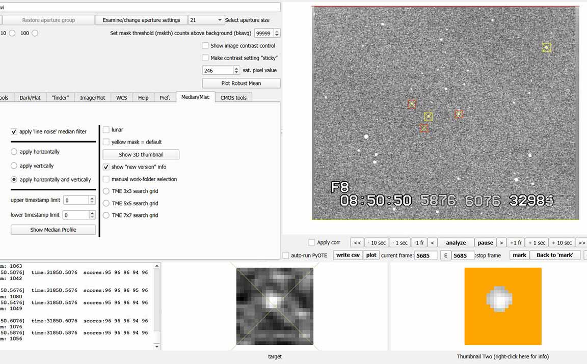587x364 pixels.
Task: Open the Dark/Flat tab
Action: (x=30, y=98)
